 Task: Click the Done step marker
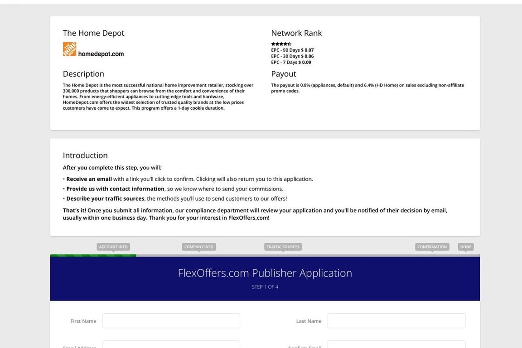(466, 247)
